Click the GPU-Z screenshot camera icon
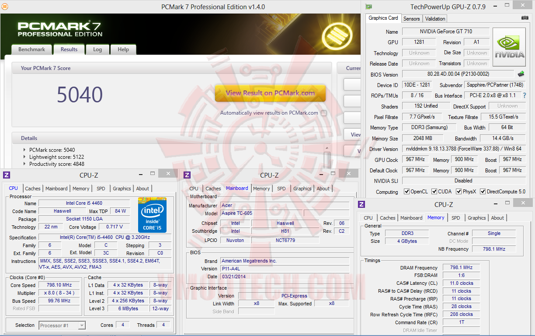Screen dimensions: 535x336 point(525,18)
